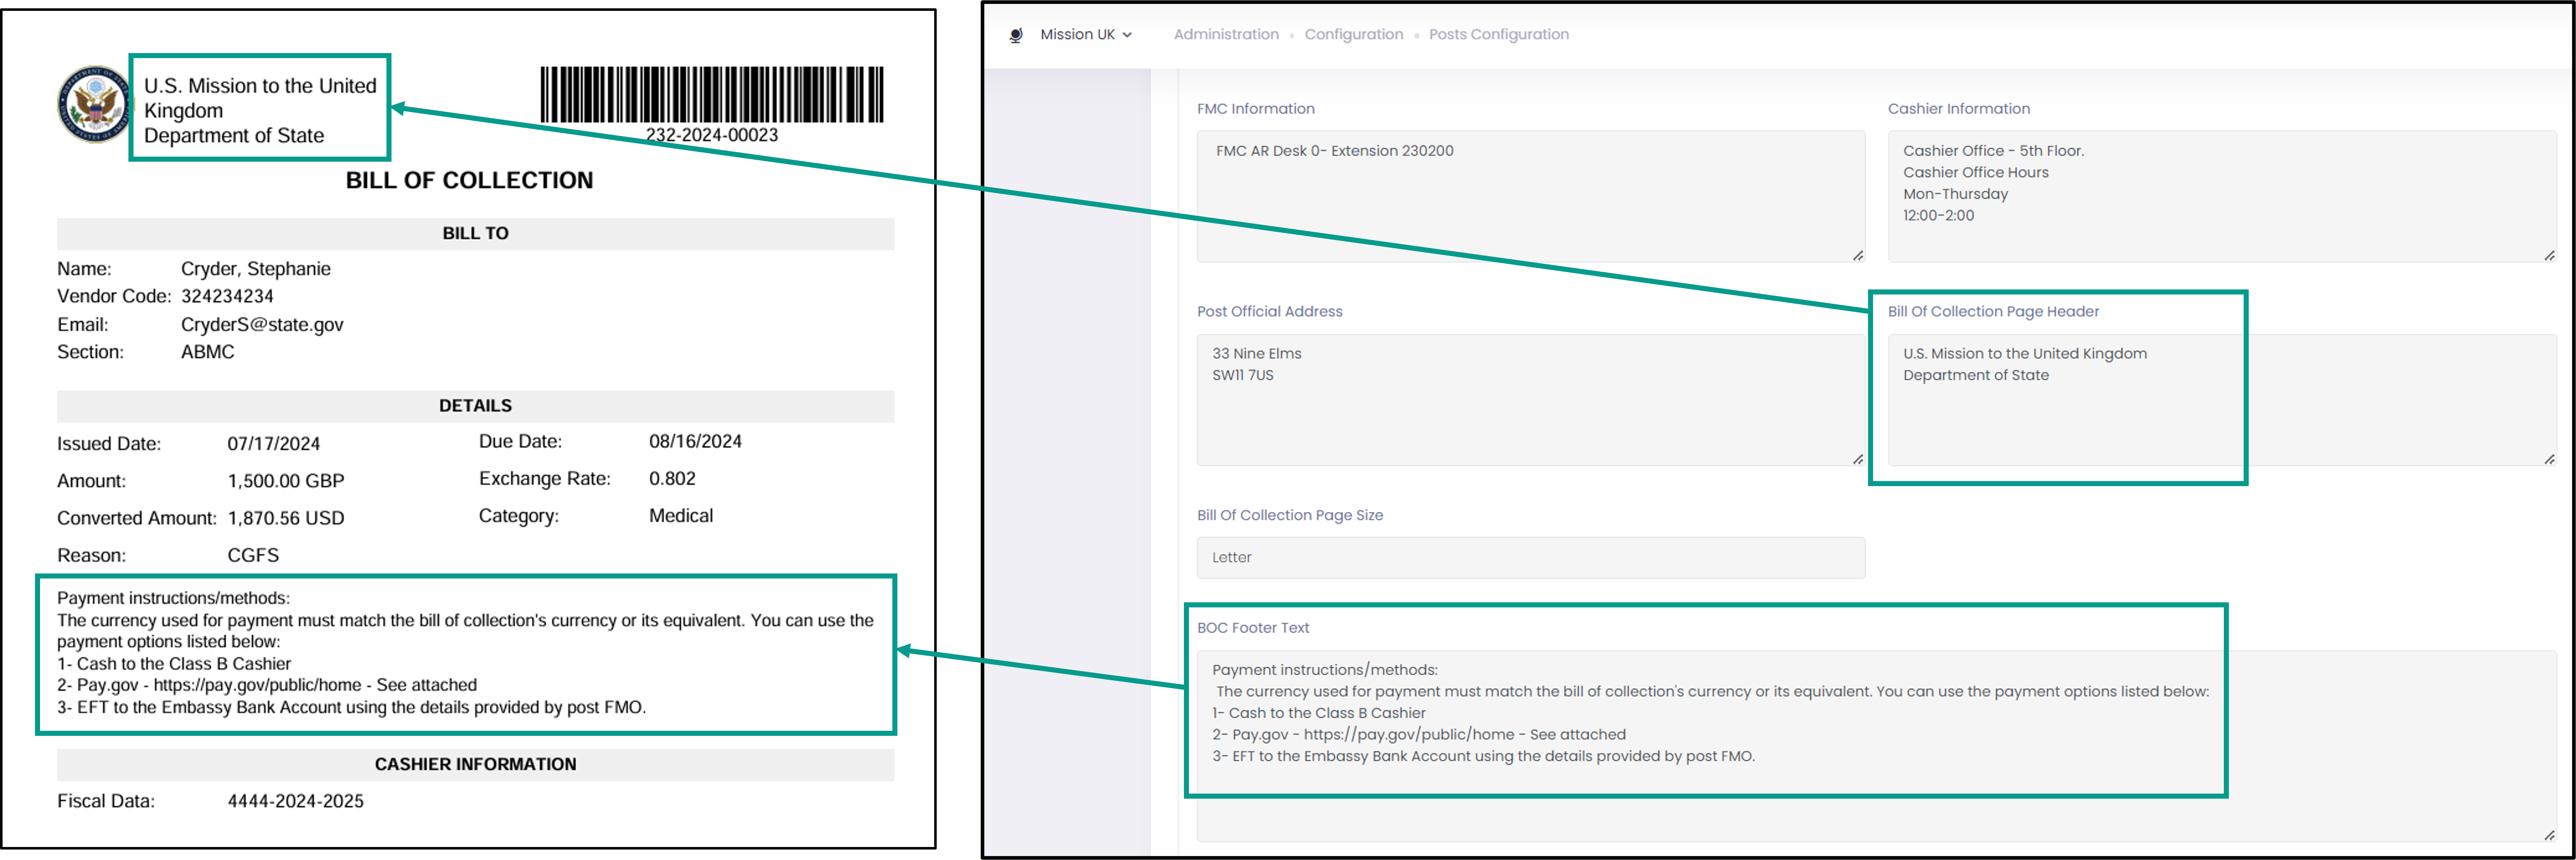
Task: Open the Mission UK dropdown
Action: pyautogui.click(x=1086, y=35)
